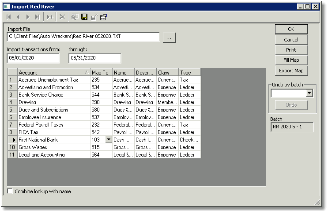Click Map To value 232
Image resolution: width=328 pixels, height=213 pixels.
pos(101,125)
